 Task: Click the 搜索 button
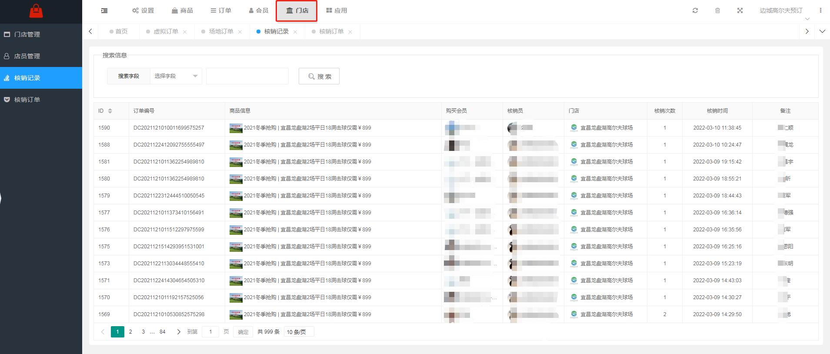point(319,76)
